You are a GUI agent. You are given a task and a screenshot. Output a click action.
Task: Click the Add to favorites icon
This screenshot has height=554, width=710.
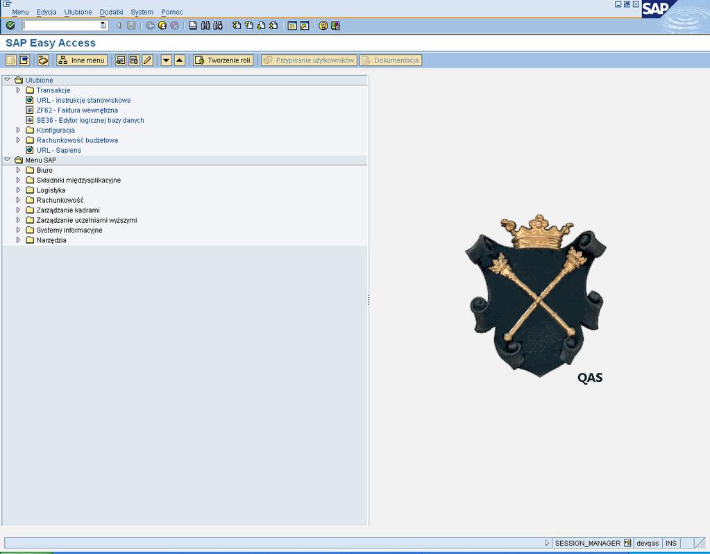tap(121, 60)
